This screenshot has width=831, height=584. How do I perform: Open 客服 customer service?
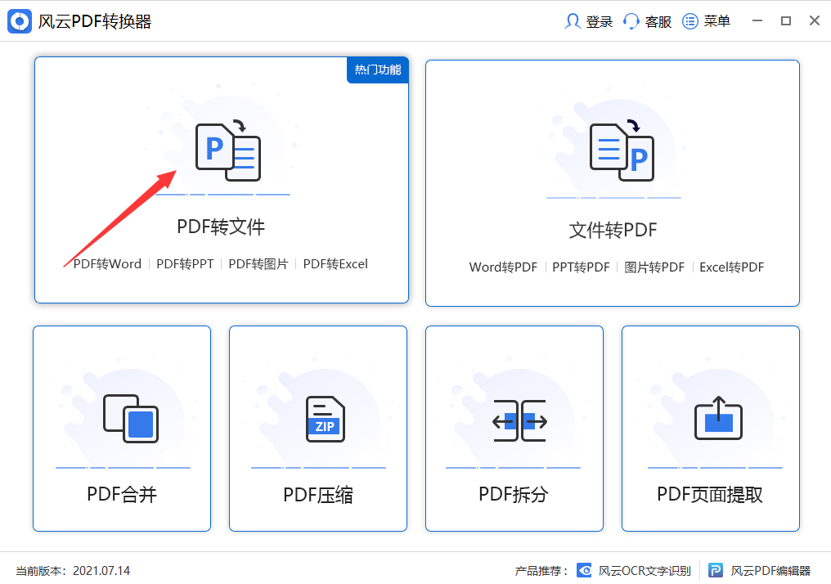658,22
